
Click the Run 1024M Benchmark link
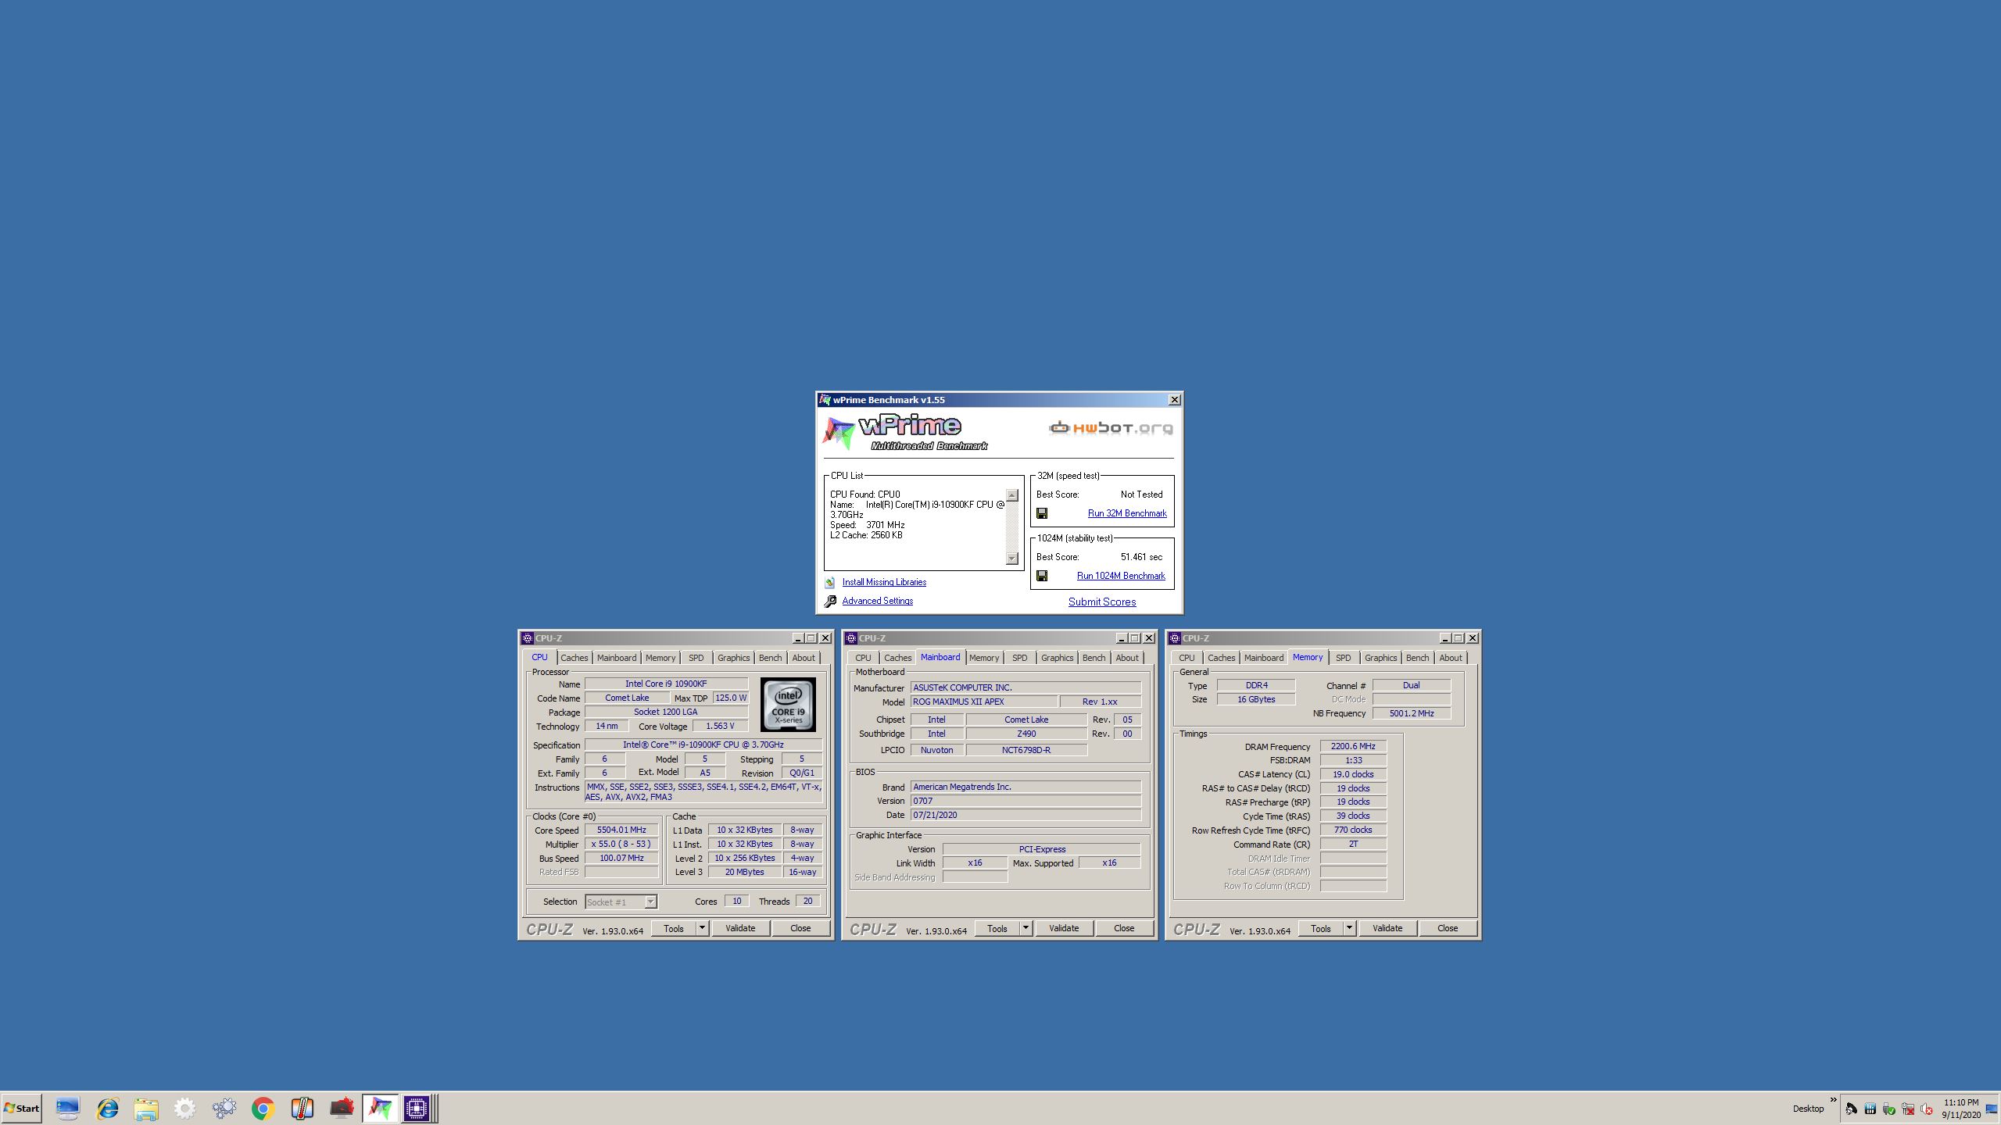(1121, 576)
